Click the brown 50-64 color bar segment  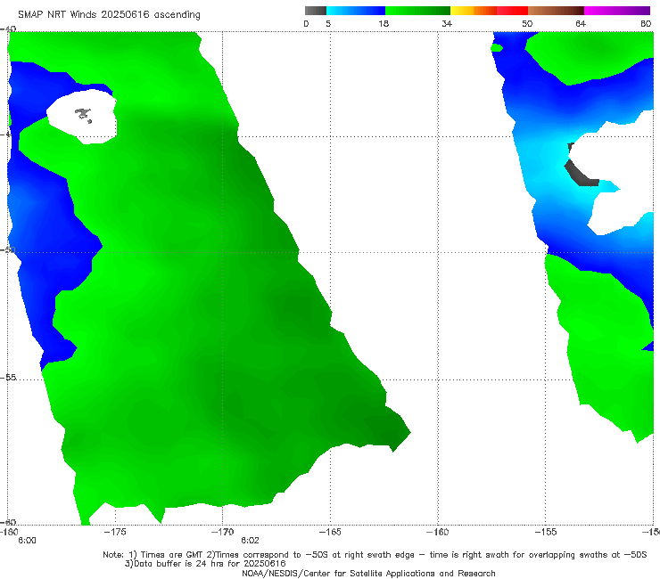556,11
